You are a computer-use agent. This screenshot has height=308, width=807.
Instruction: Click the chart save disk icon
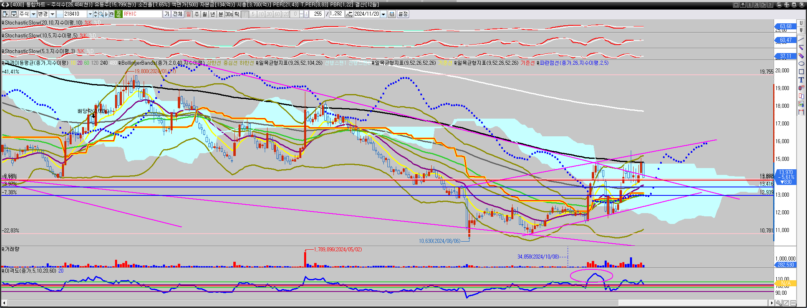click(392, 14)
